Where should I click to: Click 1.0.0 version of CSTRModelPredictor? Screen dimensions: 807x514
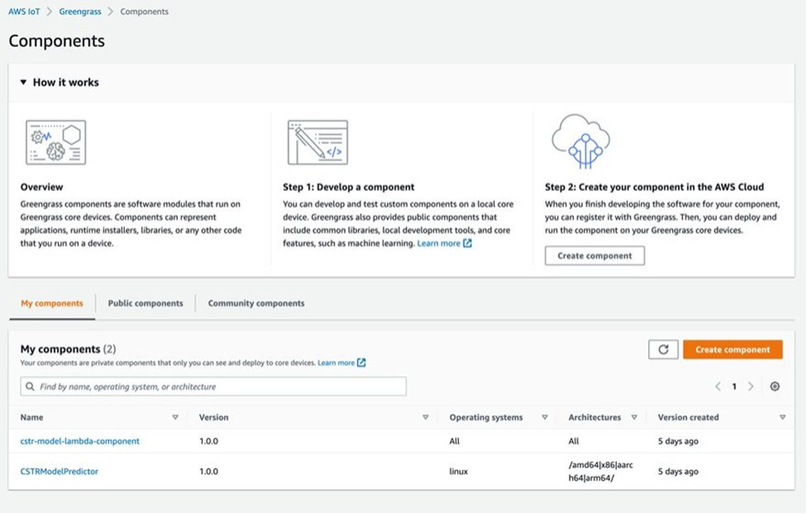[208, 471]
